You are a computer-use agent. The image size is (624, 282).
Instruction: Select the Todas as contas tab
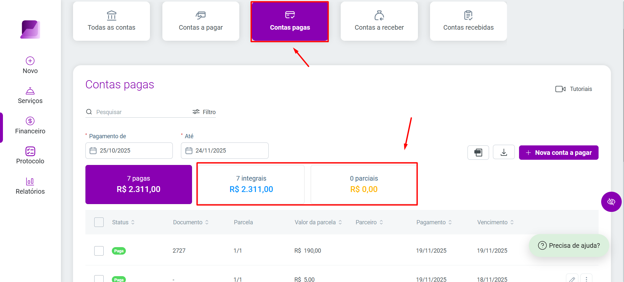[x=111, y=21]
